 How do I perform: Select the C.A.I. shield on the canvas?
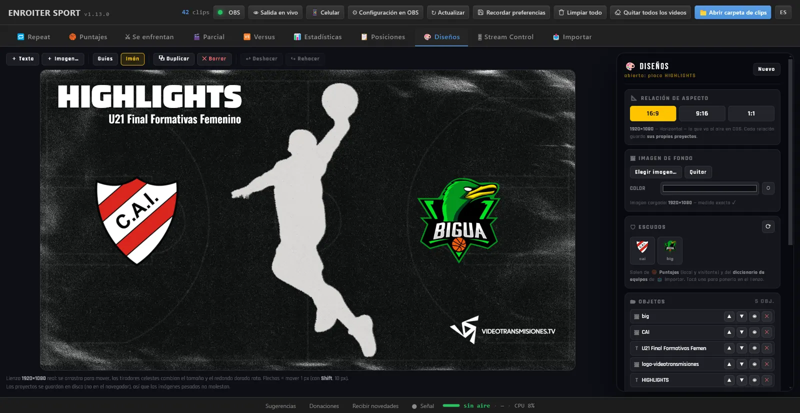[x=136, y=221]
